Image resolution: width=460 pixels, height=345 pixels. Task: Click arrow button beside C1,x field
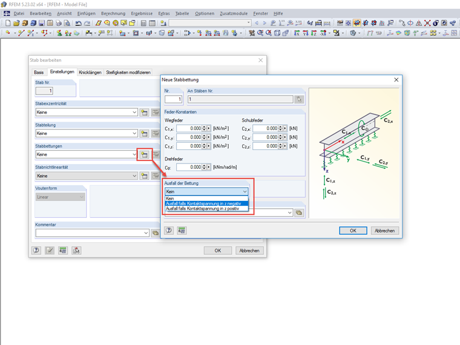[x=209, y=128]
